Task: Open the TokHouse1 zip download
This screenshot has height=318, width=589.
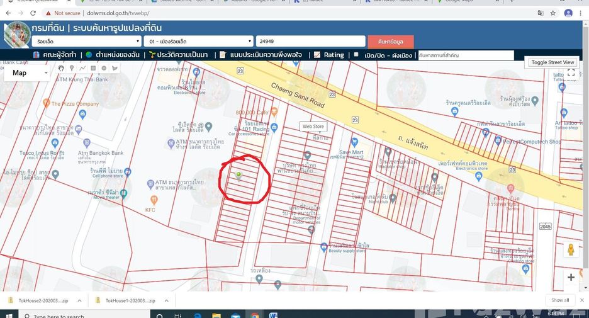Action: coord(126,301)
